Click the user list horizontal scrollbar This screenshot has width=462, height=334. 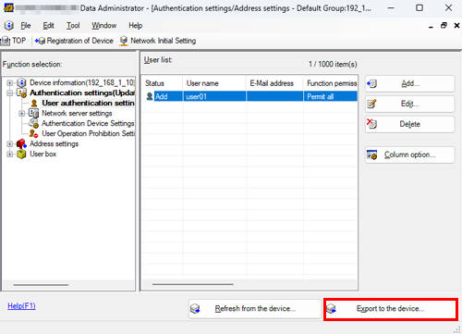[249, 284]
